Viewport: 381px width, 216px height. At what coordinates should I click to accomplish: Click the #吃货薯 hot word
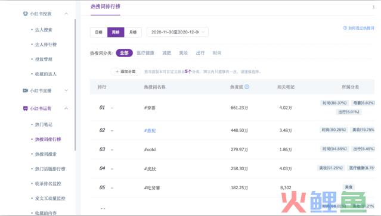[x=152, y=187]
